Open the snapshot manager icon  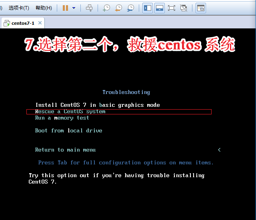(x=131, y=8)
